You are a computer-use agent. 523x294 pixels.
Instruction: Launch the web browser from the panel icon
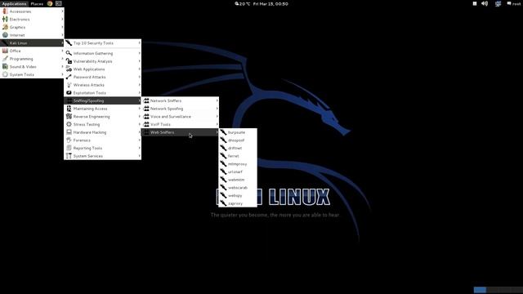[x=50, y=3]
